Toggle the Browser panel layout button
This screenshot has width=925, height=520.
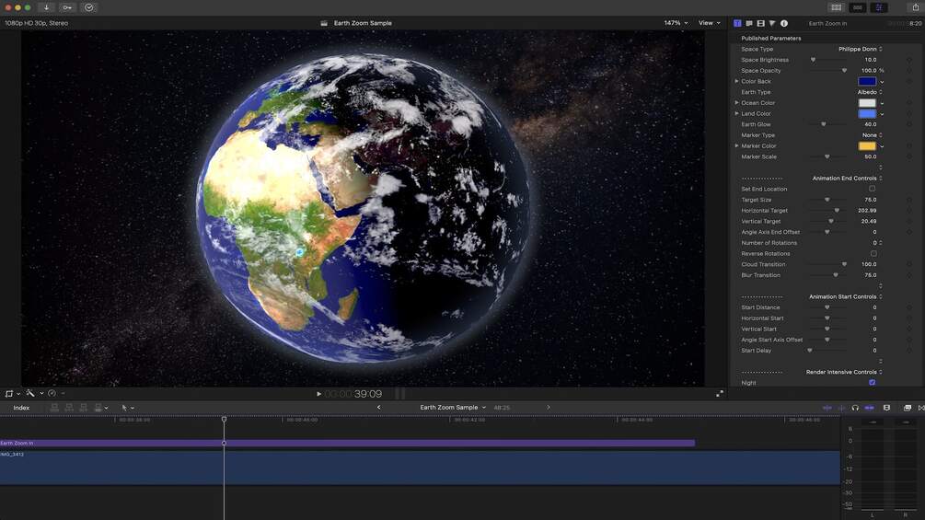pyautogui.click(x=836, y=7)
